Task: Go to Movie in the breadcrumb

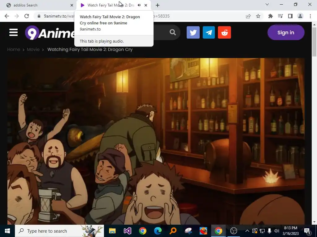Action: tap(33, 49)
